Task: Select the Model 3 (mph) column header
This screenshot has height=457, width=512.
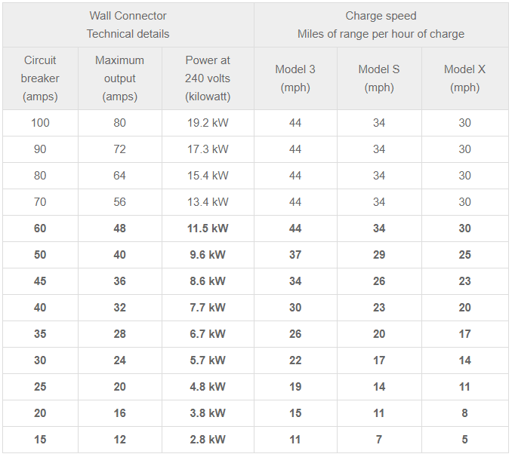Action: (295, 78)
